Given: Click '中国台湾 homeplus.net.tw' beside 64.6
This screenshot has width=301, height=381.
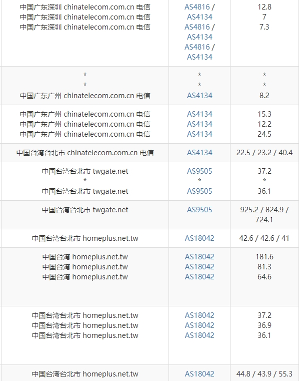Looking at the screenshot, I should (85, 276).
